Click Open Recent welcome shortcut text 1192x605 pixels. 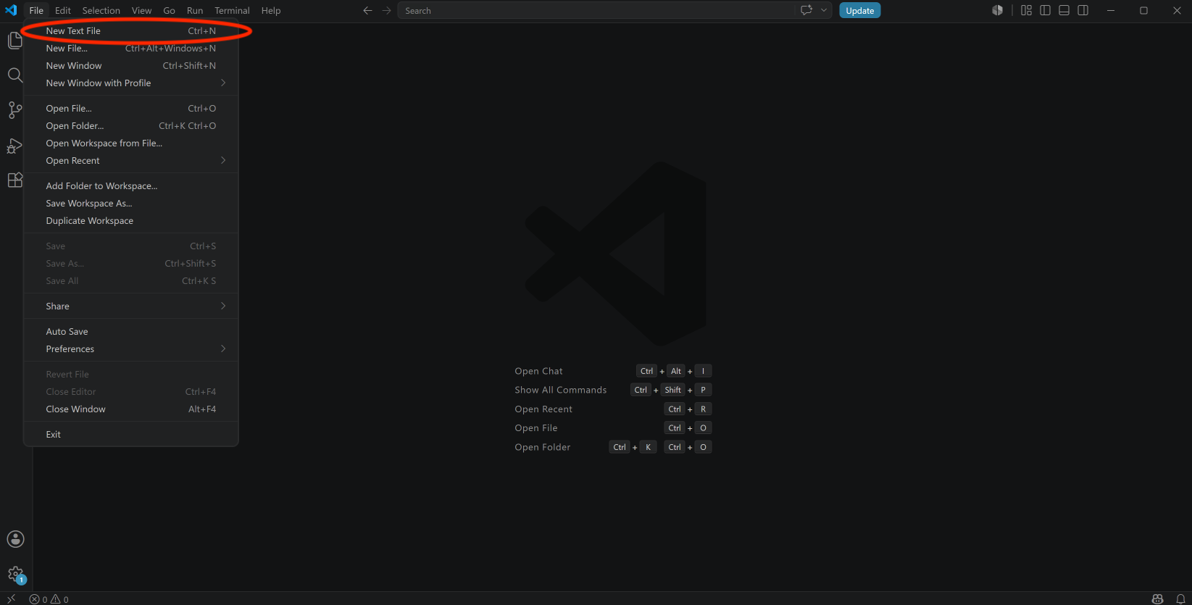pyautogui.click(x=543, y=409)
